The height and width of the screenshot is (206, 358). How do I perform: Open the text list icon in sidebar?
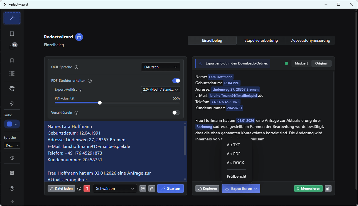pyautogui.click(x=12, y=74)
